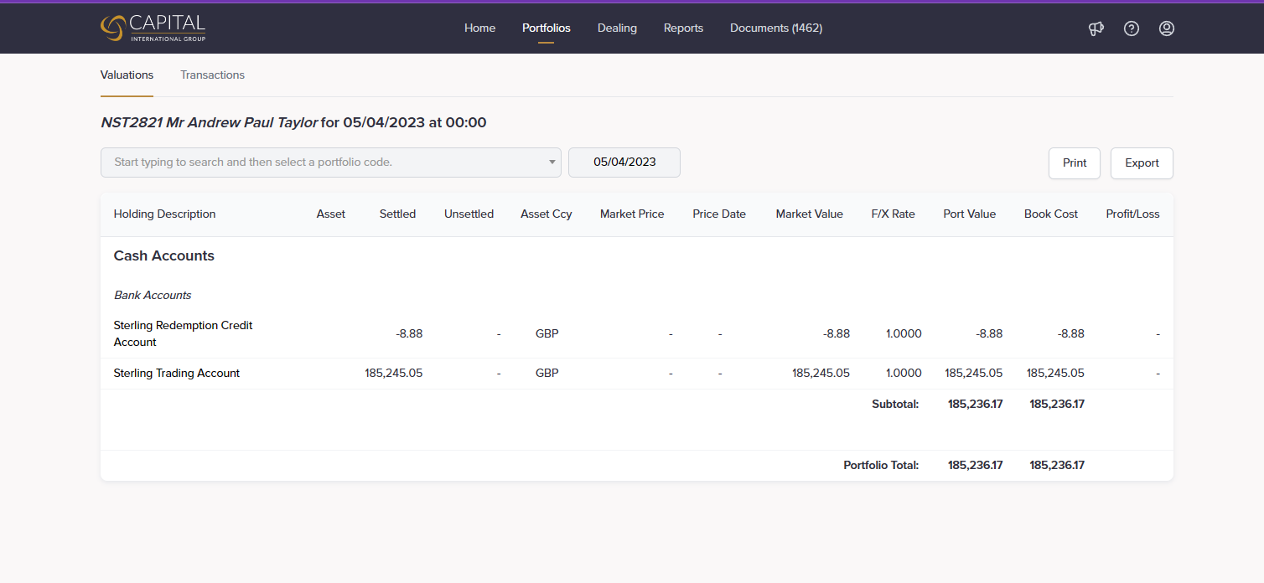Select the Portfolios menu item
The height and width of the screenshot is (583, 1264).
546,28
